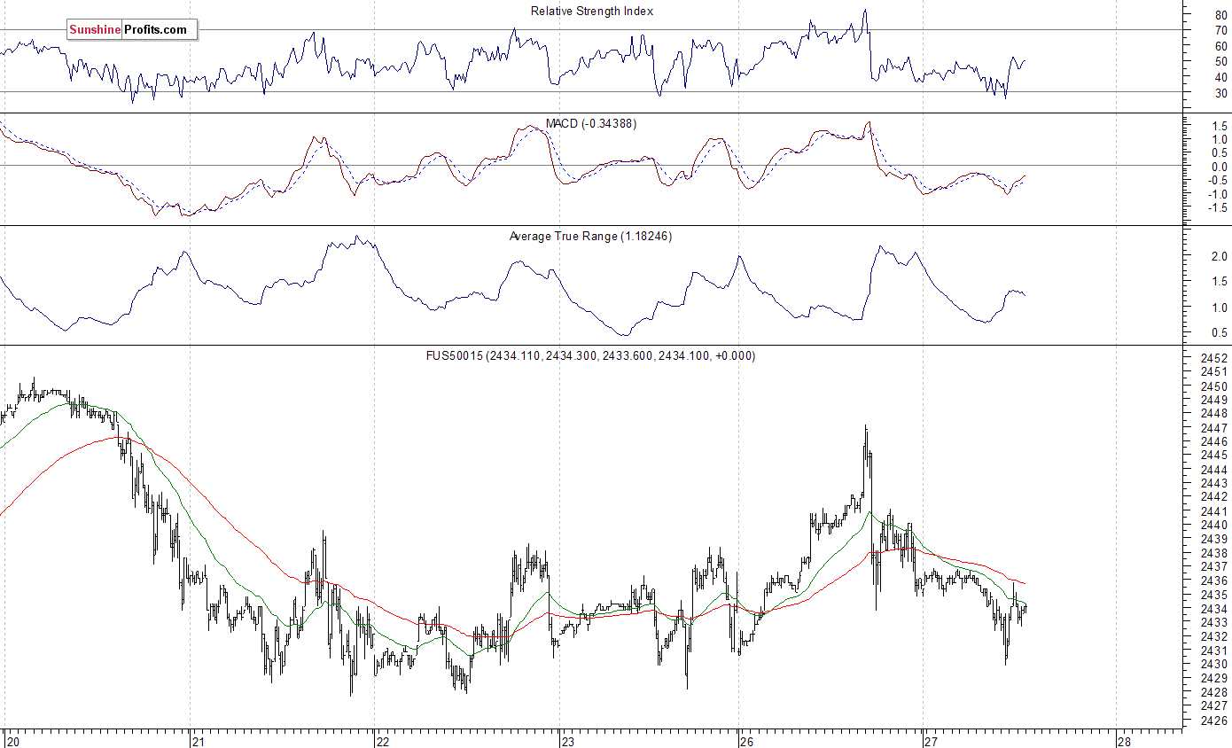Screen dimensions: 1232x748
Task: Click price scale value 2452
Action: [1215, 359]
